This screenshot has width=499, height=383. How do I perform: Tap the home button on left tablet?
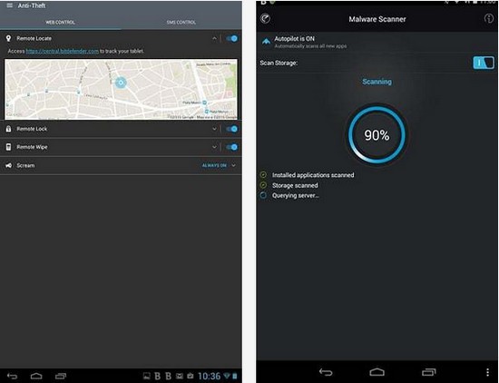(36, 376)
